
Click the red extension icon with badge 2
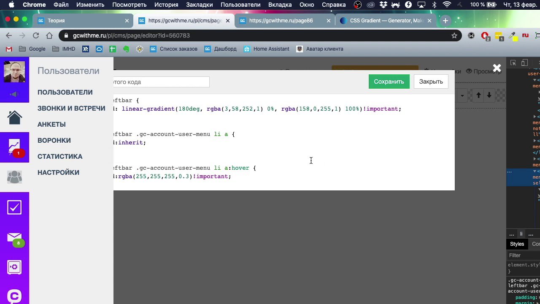485,36
